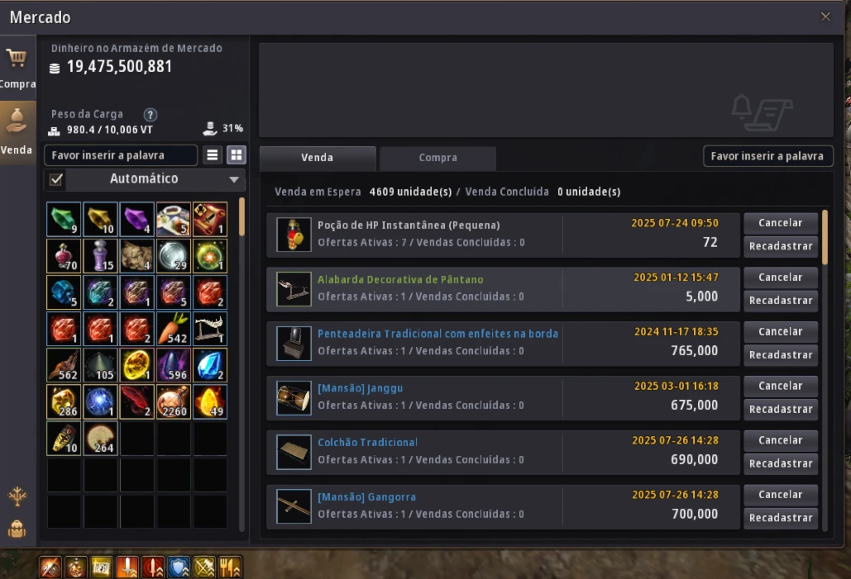This screenshot has height=579, width=851.
Task: Recadastrar the Colchão Tradicional listing
Action: pos(781,463)
